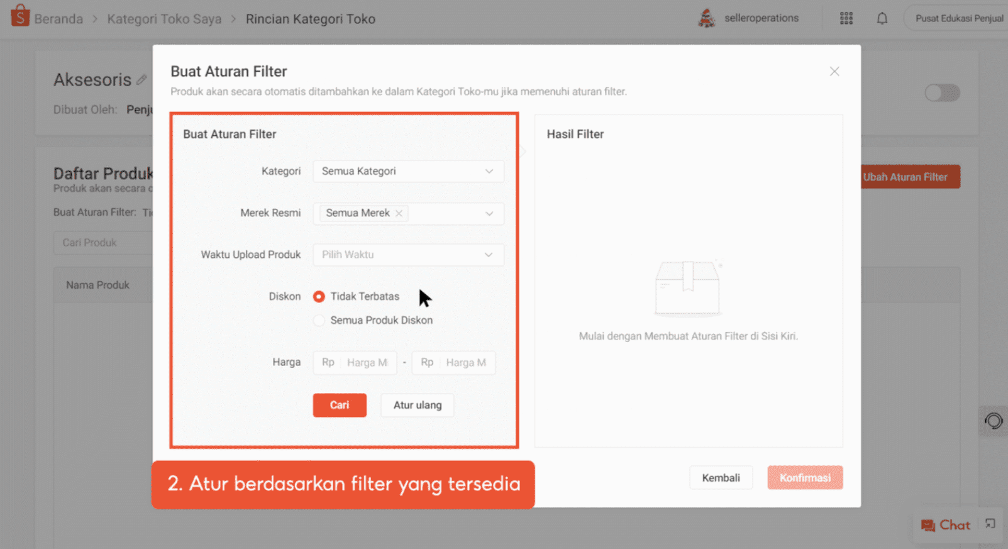Click Ubah Aturan Filter button
The width and height of the screenshot is (1008, 549).
point(909,177)
